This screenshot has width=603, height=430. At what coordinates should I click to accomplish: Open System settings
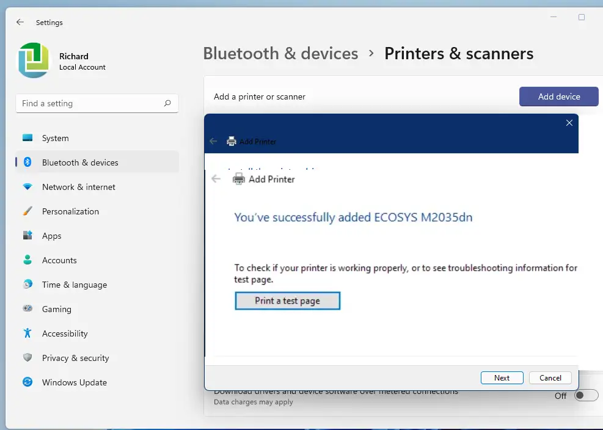coord(97,138)
